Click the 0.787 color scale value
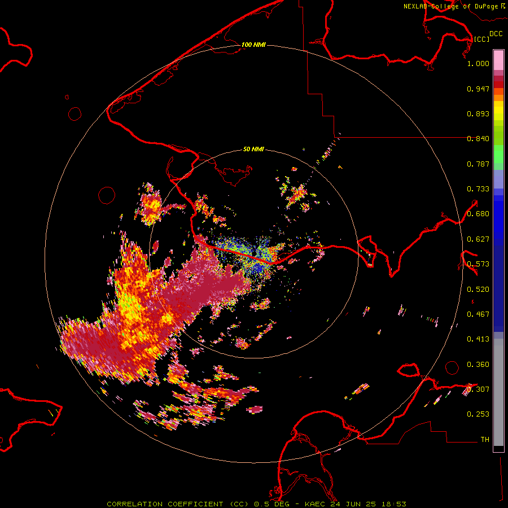The height and width of the screenshot is (508, 508). click(478, 164)
